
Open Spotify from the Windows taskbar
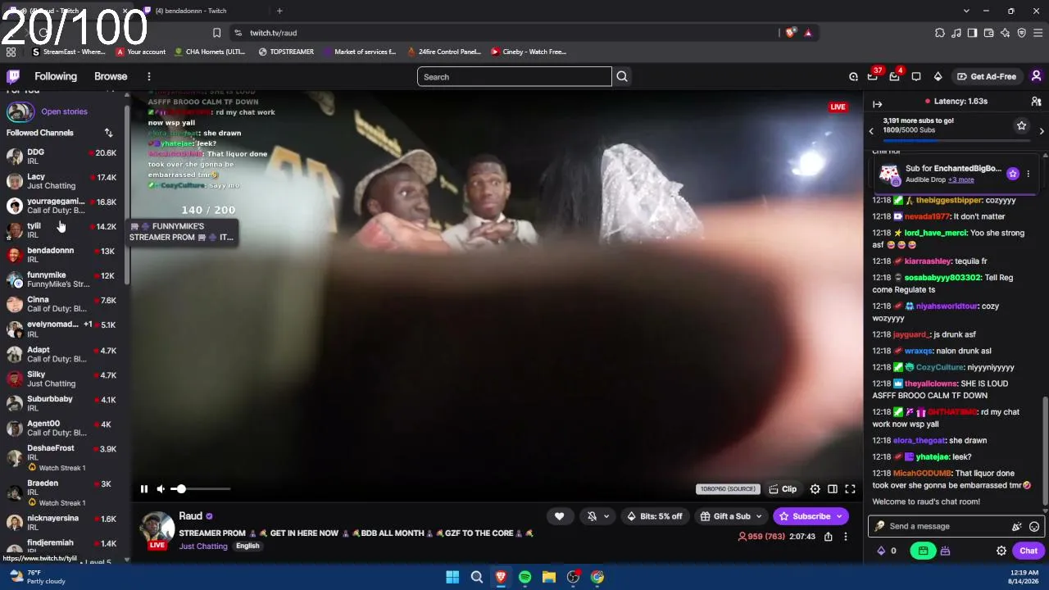coord(524,577)
